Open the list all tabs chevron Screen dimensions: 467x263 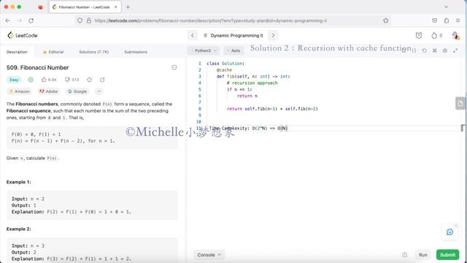pyautogui.click(x=446, y=7)
